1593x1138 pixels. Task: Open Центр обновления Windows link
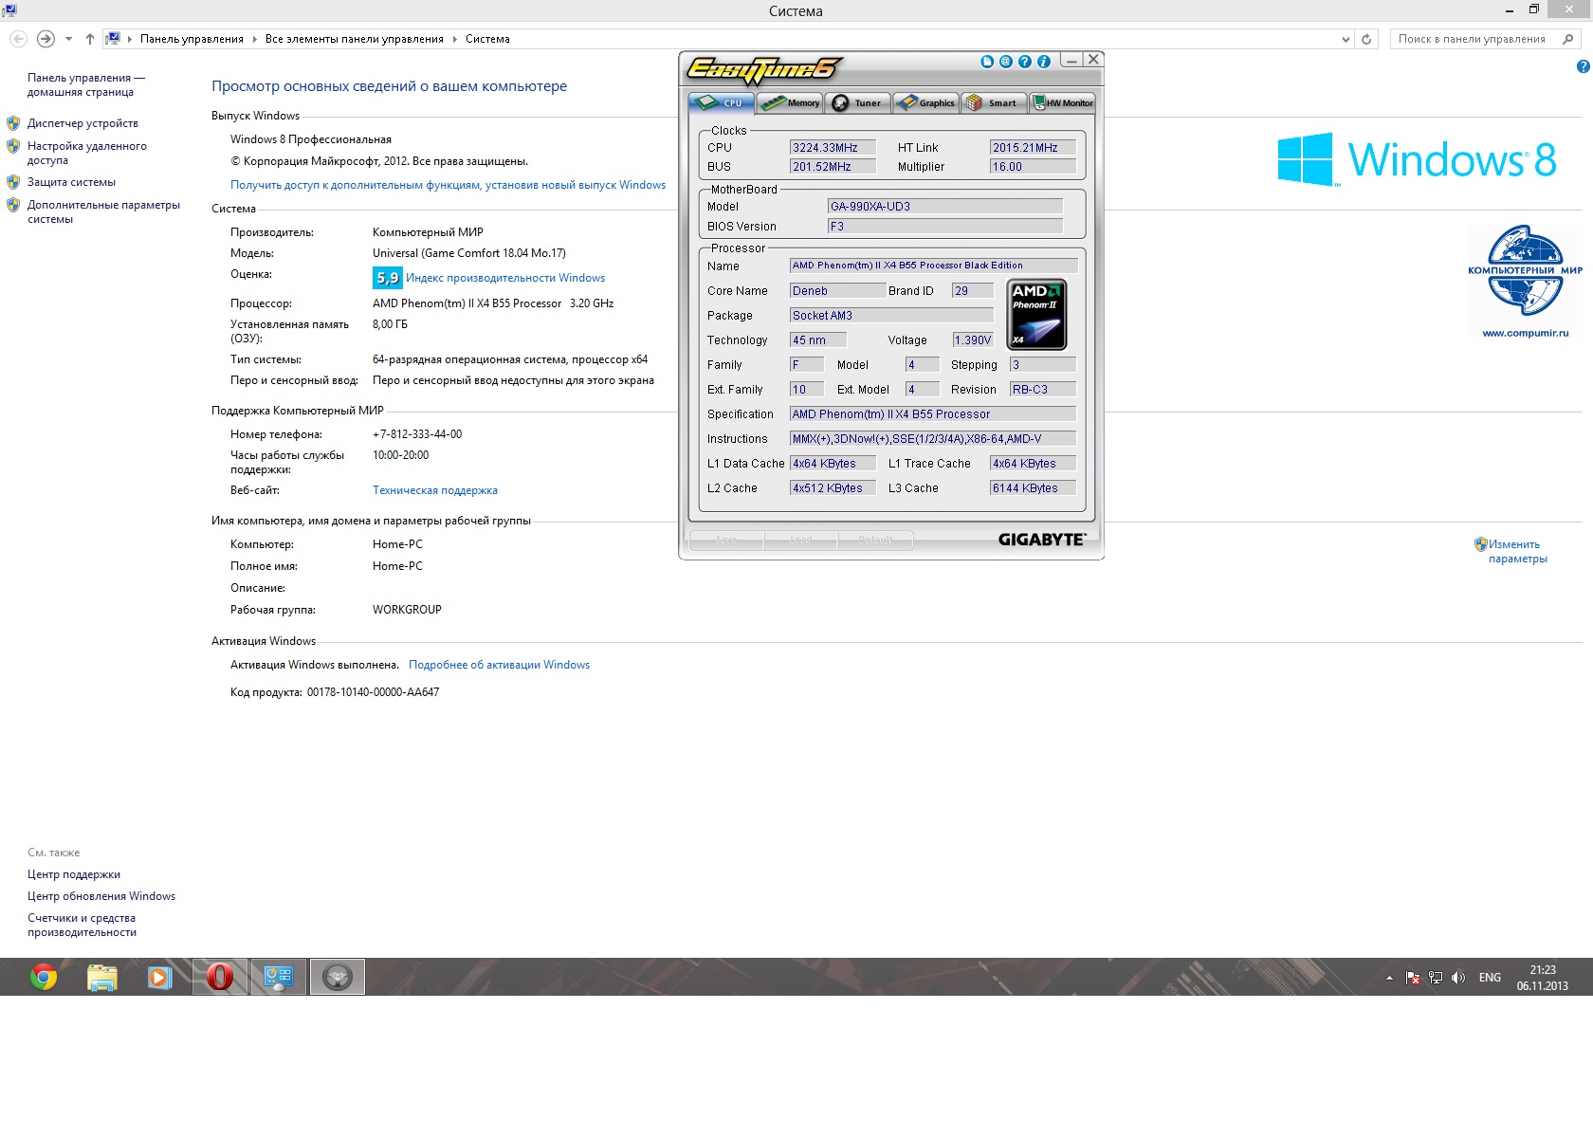[x=101, y=896]
